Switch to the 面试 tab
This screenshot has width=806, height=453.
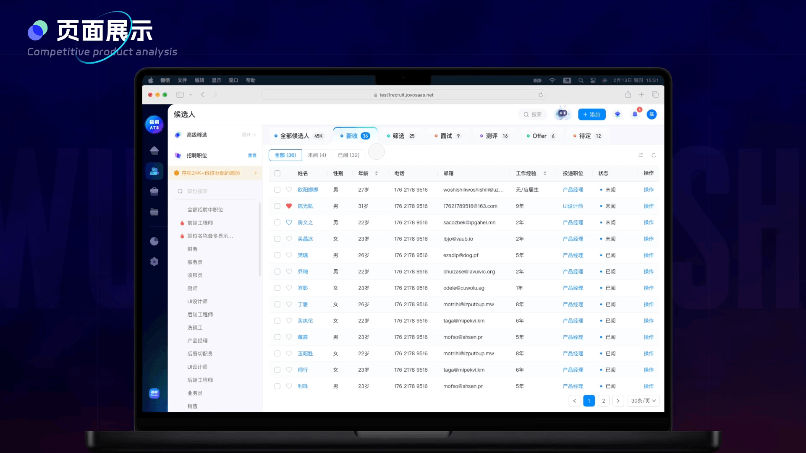(447, 136)
